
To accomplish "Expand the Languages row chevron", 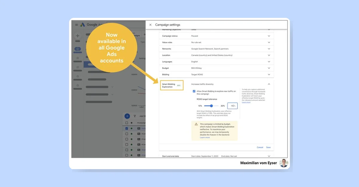I will click(269, 62).
